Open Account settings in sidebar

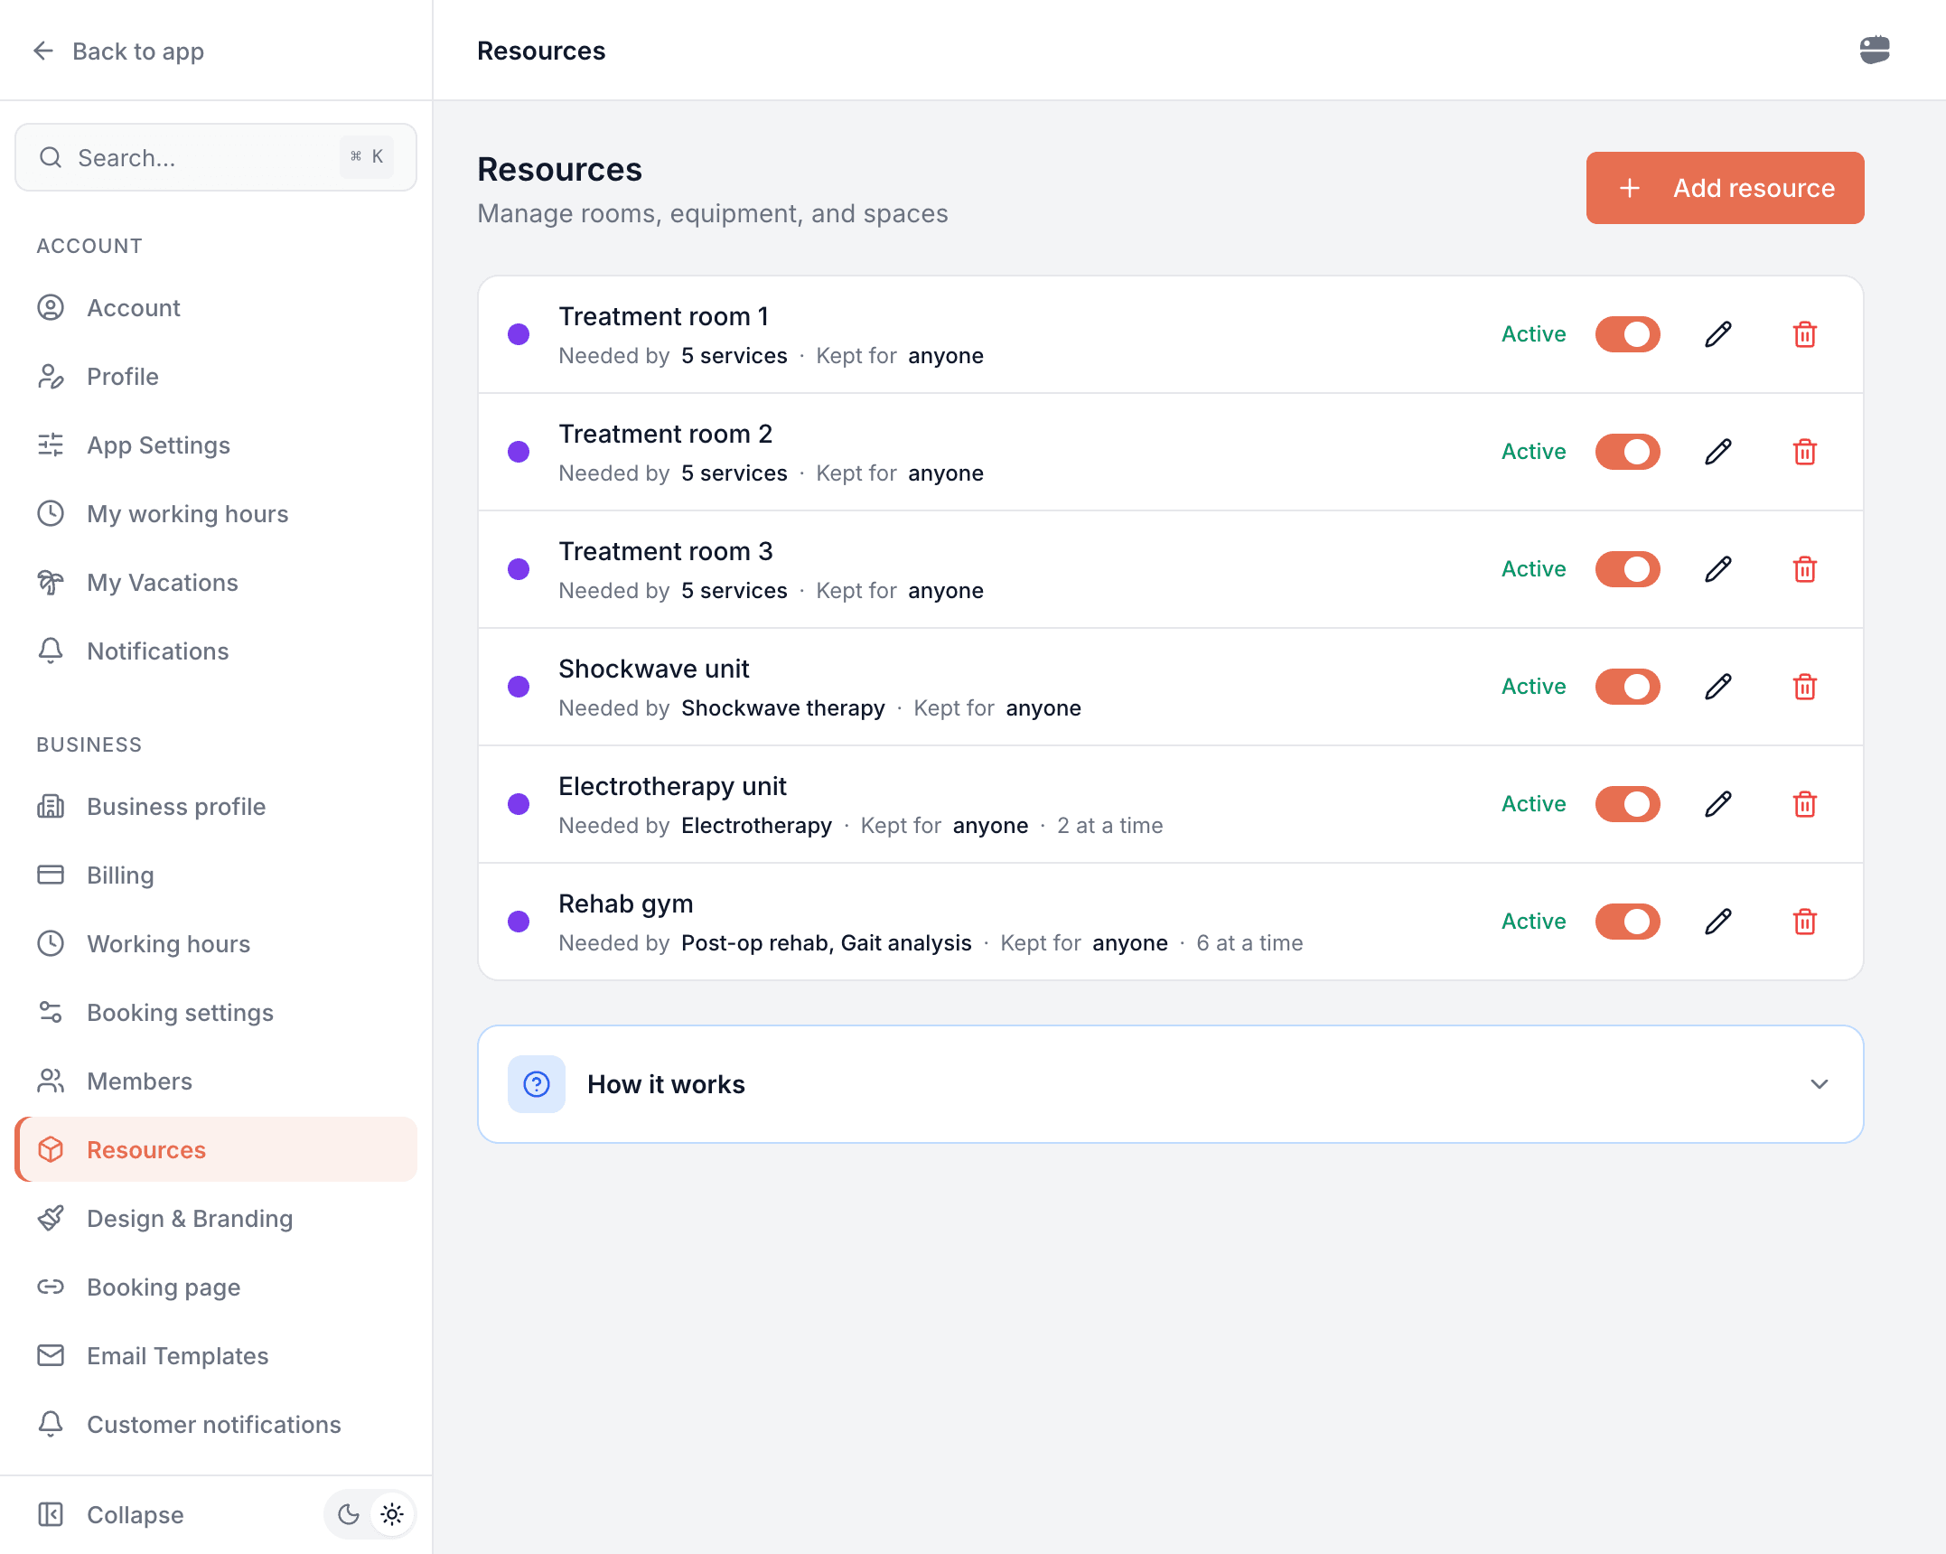point(216,308)
